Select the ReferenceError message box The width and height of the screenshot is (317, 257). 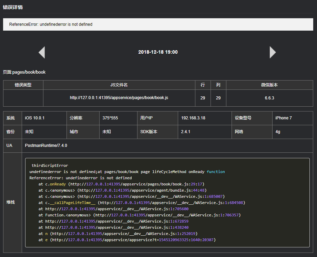158,24
